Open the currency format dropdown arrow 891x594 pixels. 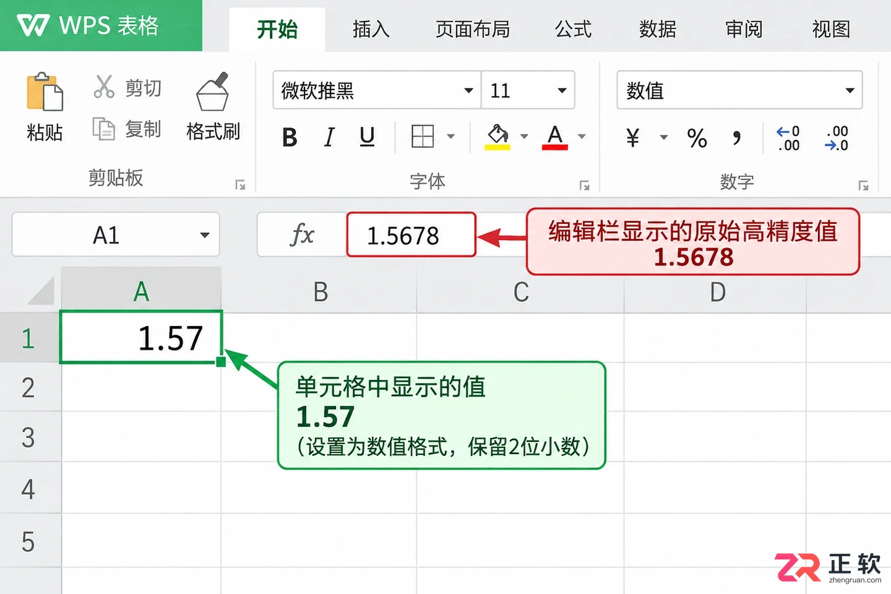tap(664, 137)
